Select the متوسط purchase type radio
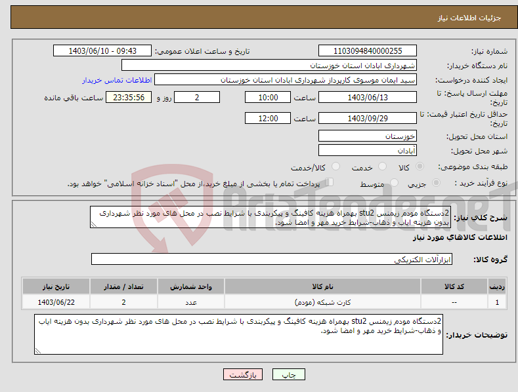This screenshot has width=518, height=392. [x=394, y=182]
